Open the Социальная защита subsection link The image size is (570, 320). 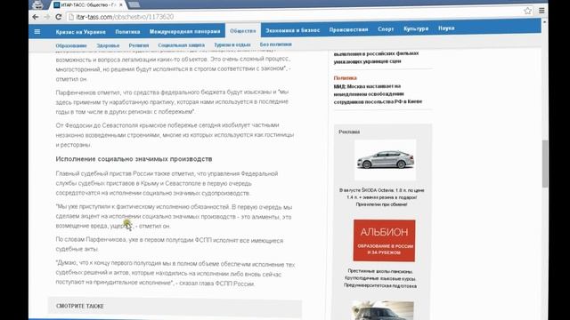point(182,45)
